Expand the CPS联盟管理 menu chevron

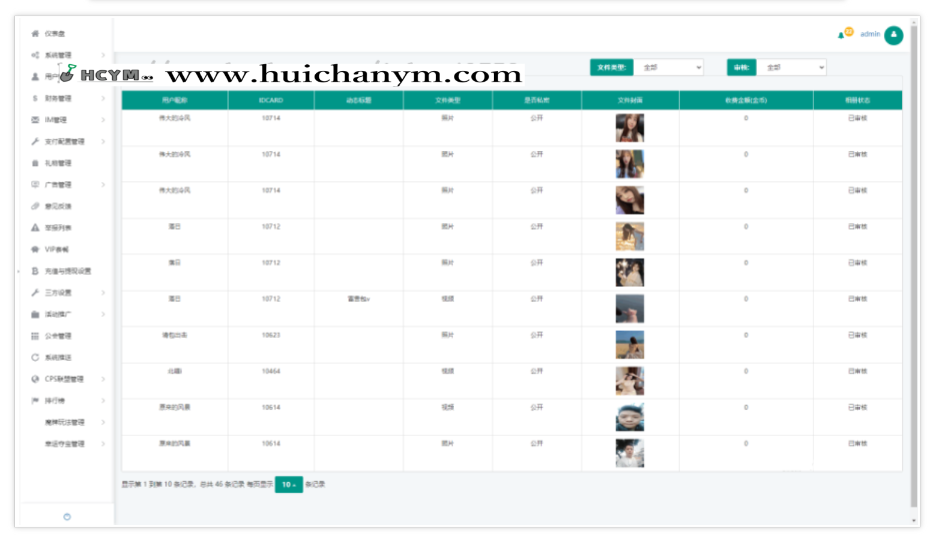pos(103,379)
